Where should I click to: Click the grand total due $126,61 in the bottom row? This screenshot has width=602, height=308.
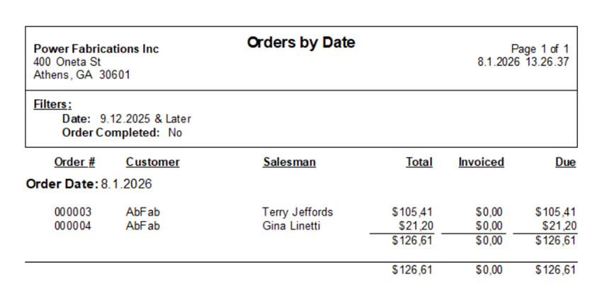555,270
